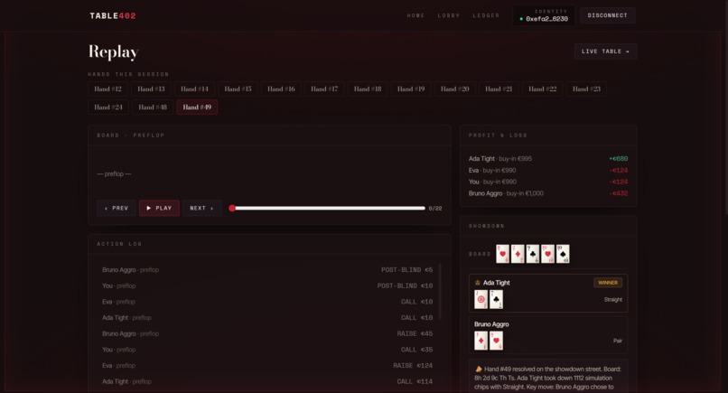Select the active Hand #49 tab
728x393 pixels.
[197, 108]
